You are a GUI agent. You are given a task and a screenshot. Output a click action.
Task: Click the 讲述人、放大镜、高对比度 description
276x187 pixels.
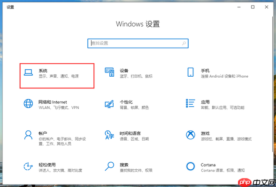click(61, 170)
